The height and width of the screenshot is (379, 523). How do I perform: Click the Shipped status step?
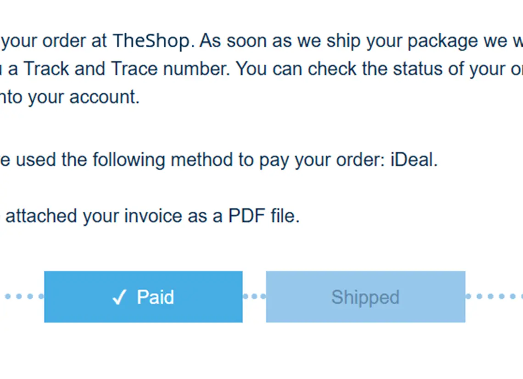(x=365, y=297)
